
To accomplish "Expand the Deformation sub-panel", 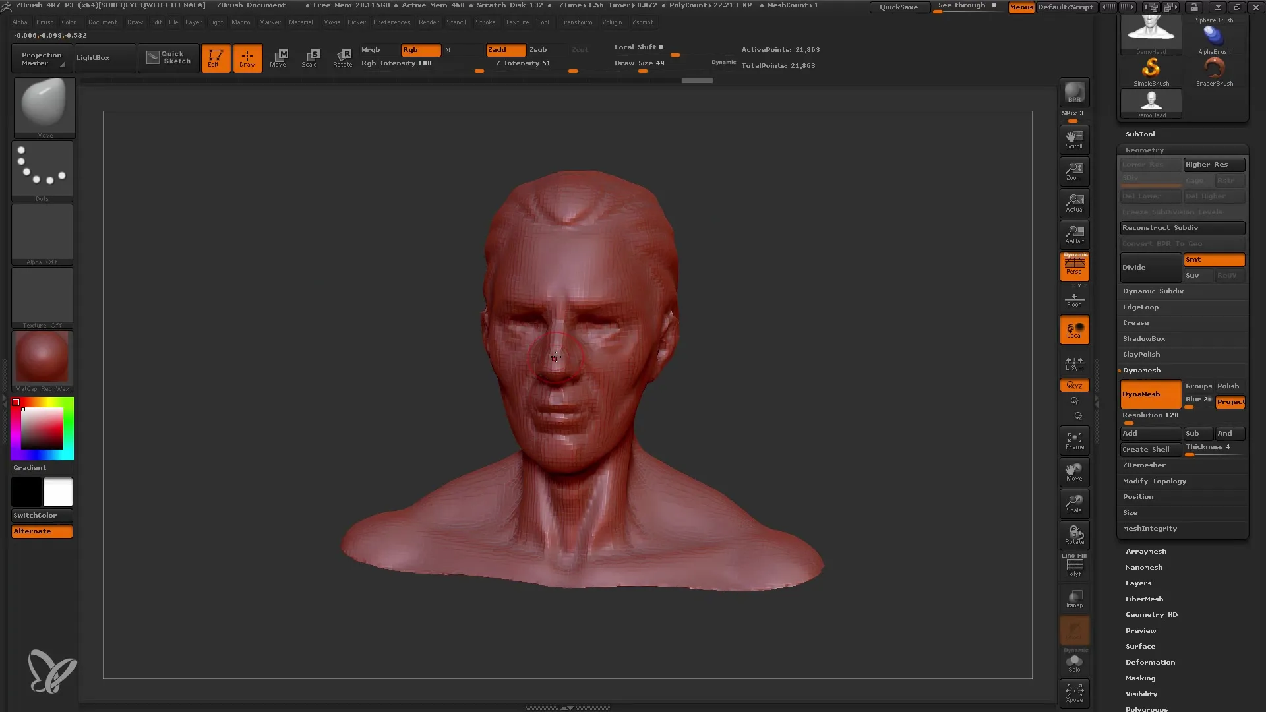I will 1149,662.
